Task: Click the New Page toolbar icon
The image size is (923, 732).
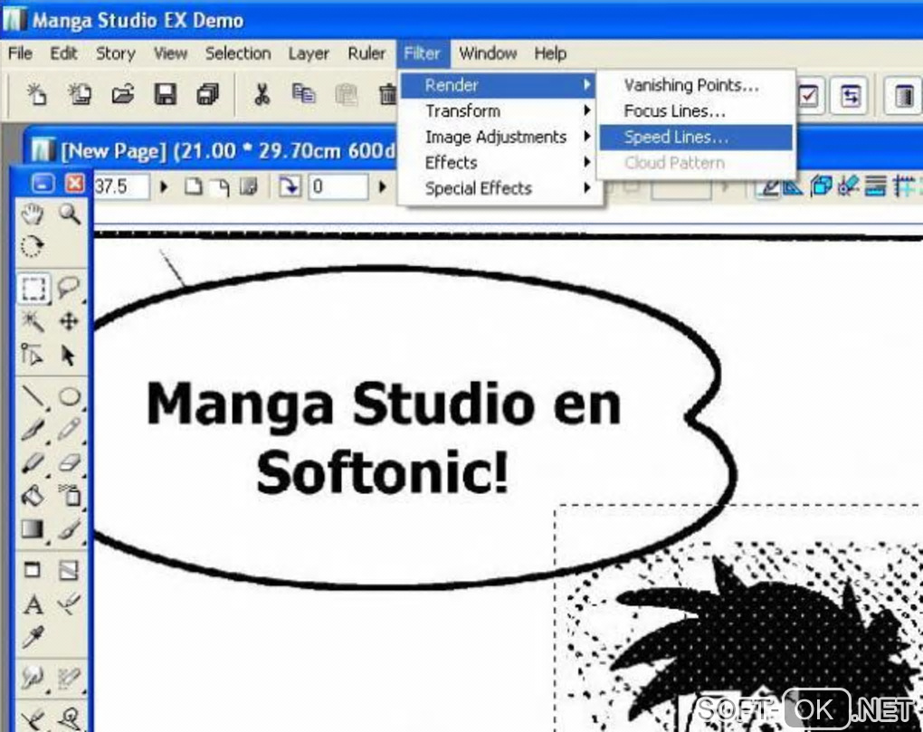Action: click(36, 94)
